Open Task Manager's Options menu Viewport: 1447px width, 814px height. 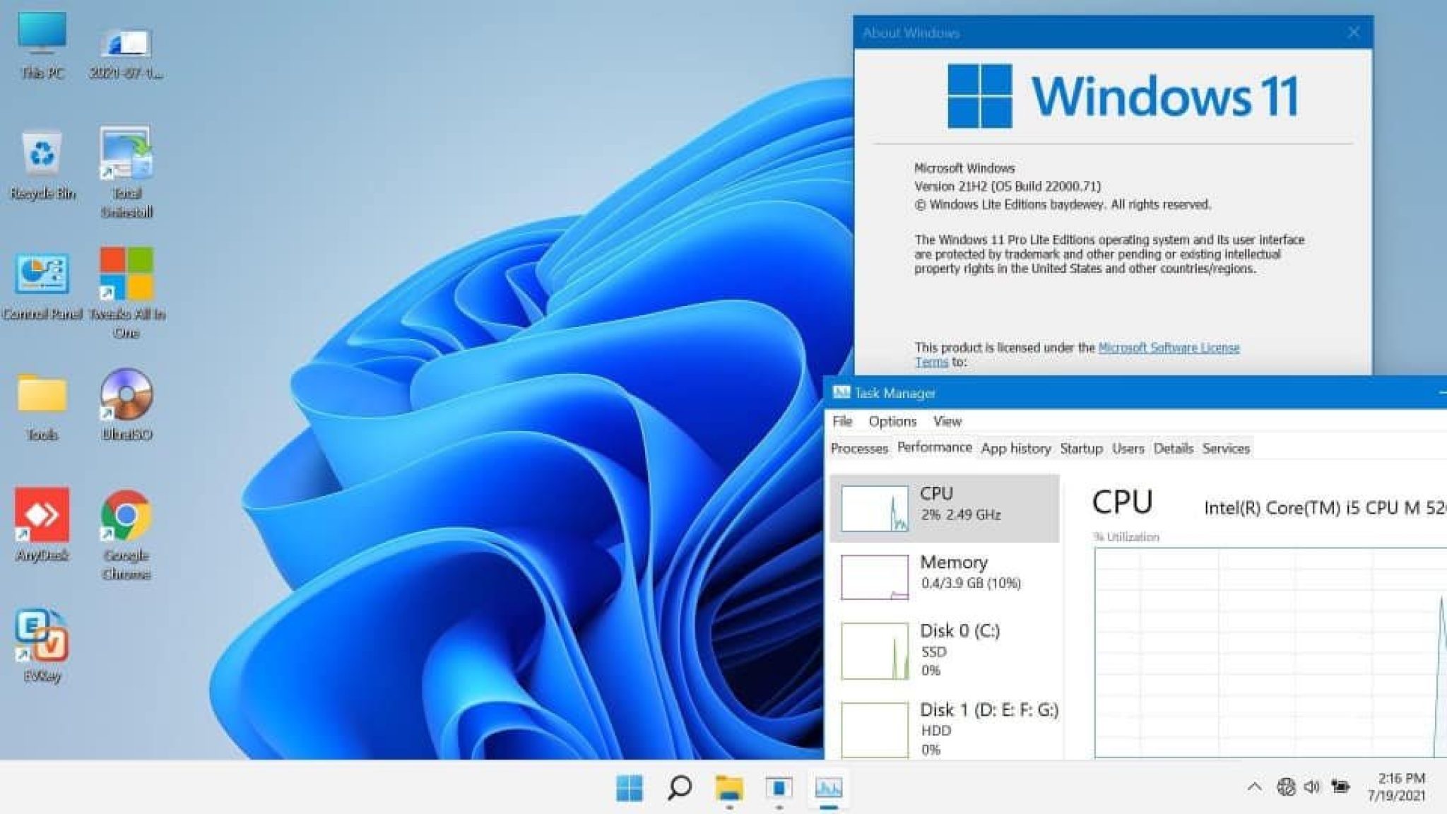click(892, 421)
